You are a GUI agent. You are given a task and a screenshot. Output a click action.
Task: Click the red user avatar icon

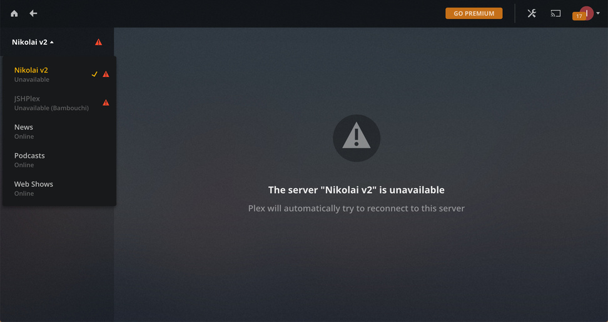click(587, 13)
